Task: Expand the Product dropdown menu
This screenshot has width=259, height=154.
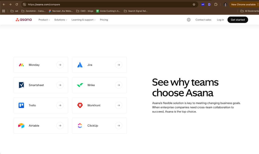Action: (44, 20)
